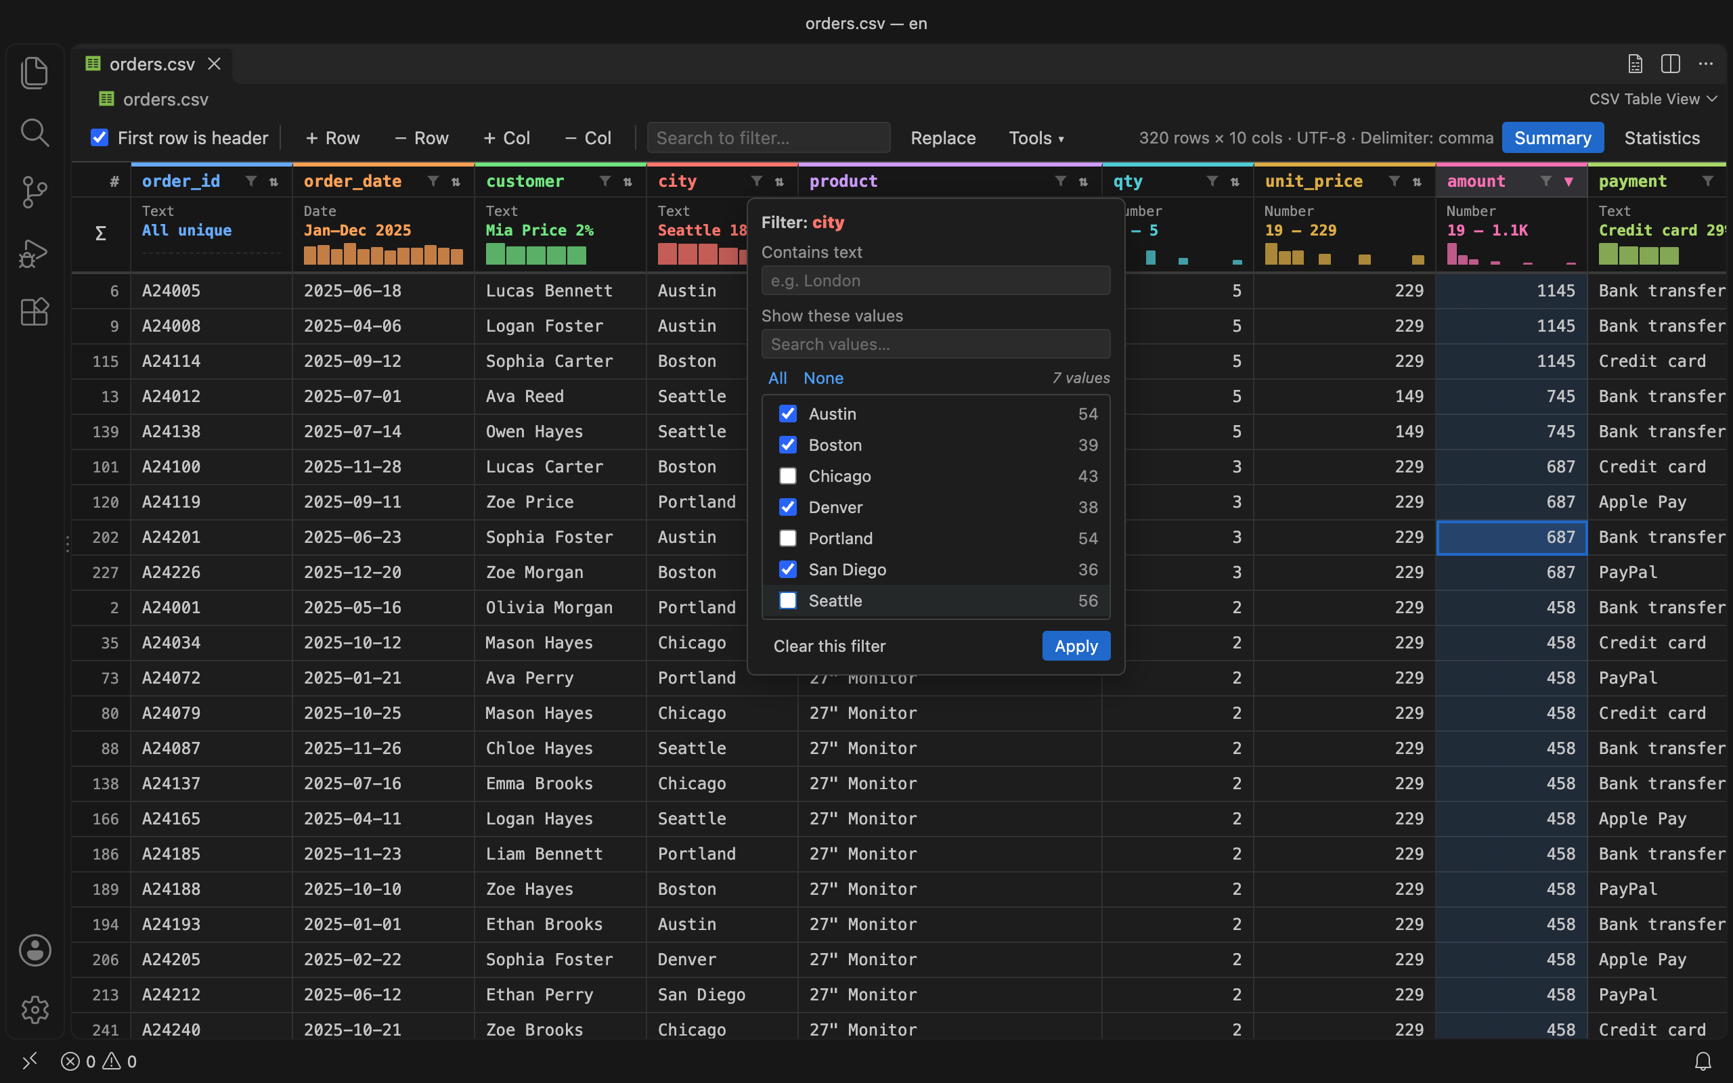Click the Replace button
Image resolution: width=1733 pixels, height=1083 pixels.
[943, 137]
